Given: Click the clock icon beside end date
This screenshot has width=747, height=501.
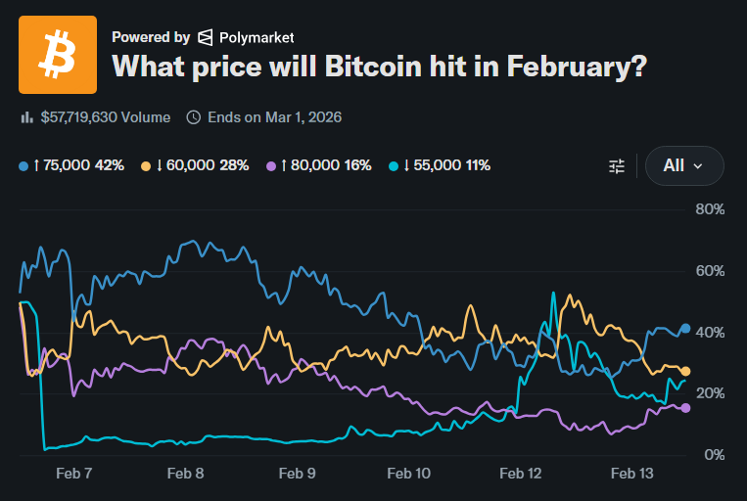Looking at the screenshot, I should click(193, 117).
